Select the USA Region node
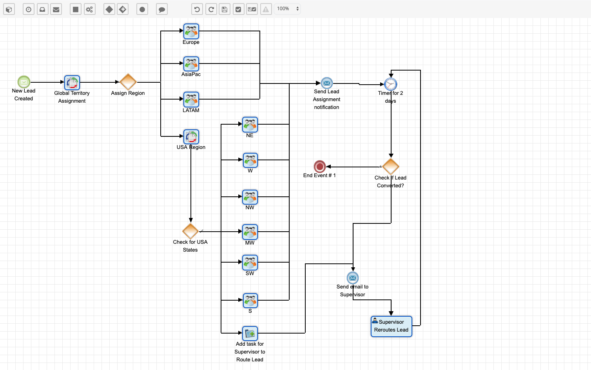The image size is (591, 370). point(191,137)
